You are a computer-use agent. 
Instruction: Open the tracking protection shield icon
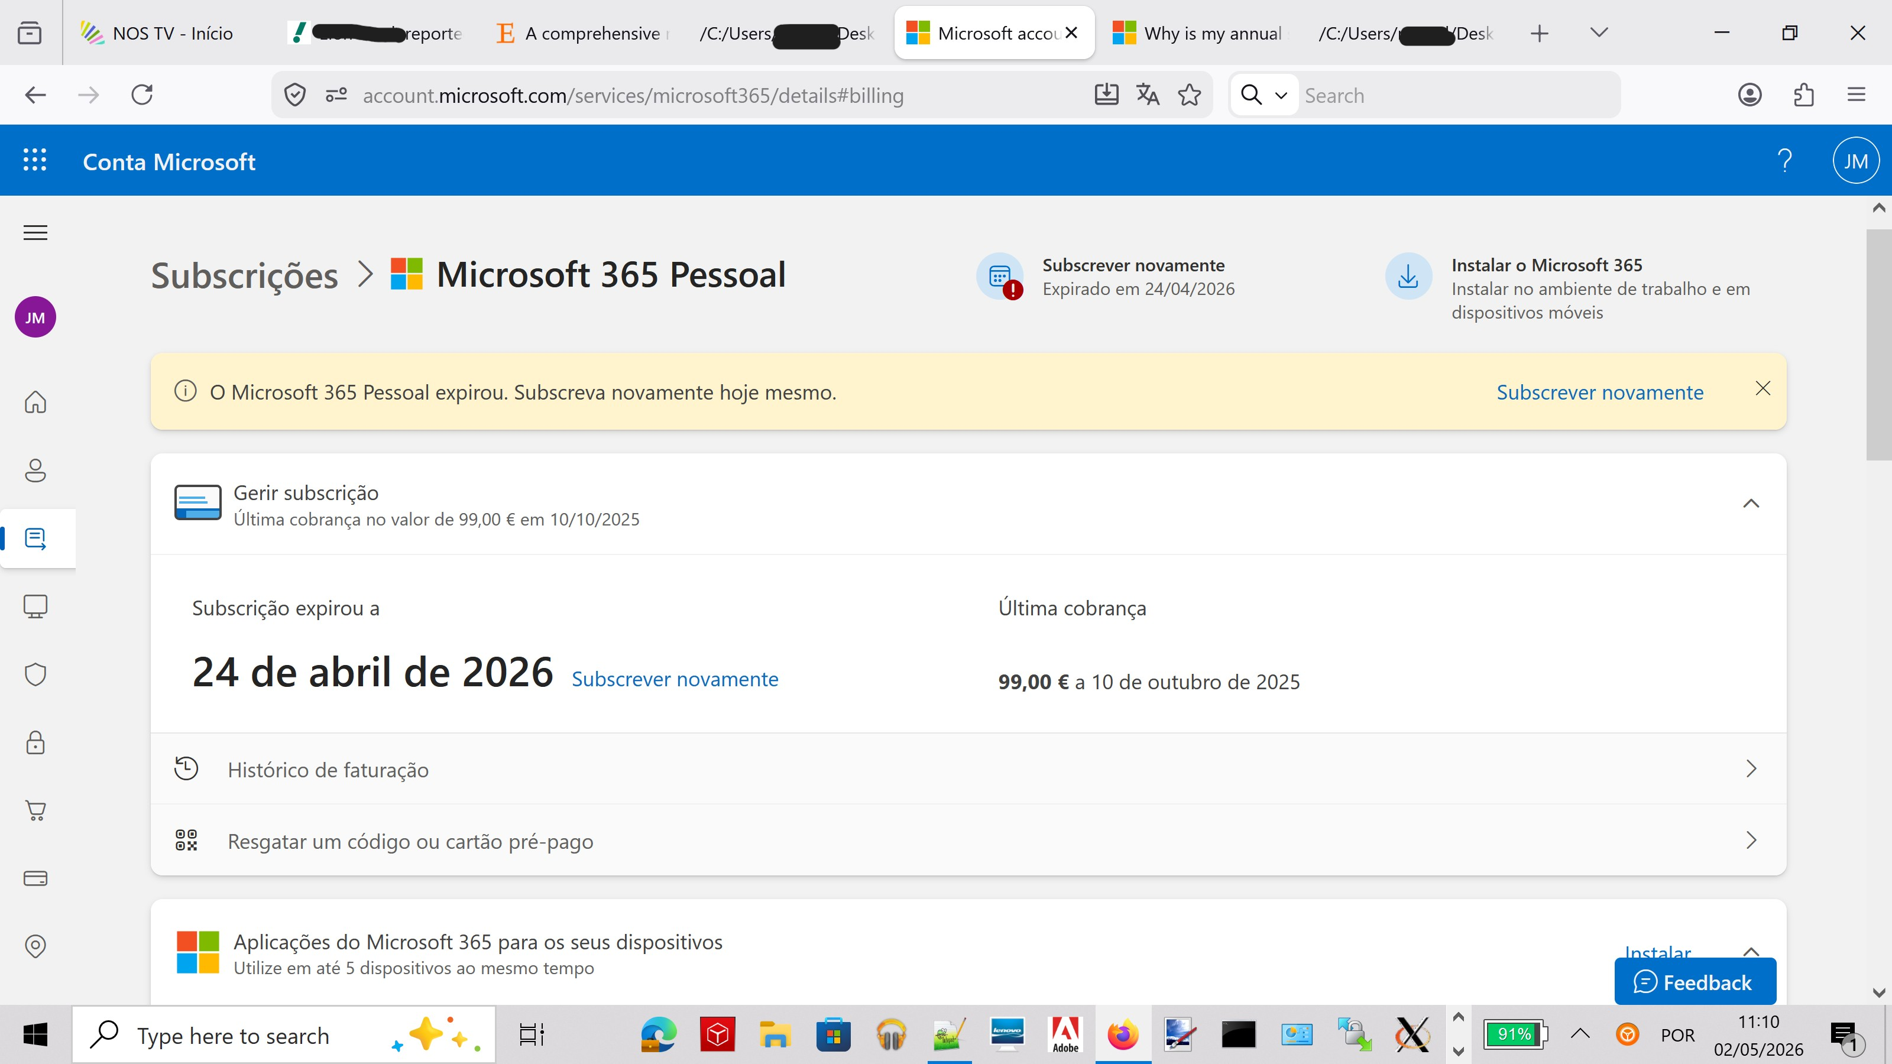(294, 95)
